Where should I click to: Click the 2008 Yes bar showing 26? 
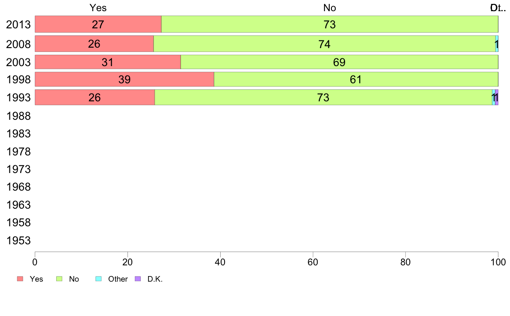pos(94,44)
